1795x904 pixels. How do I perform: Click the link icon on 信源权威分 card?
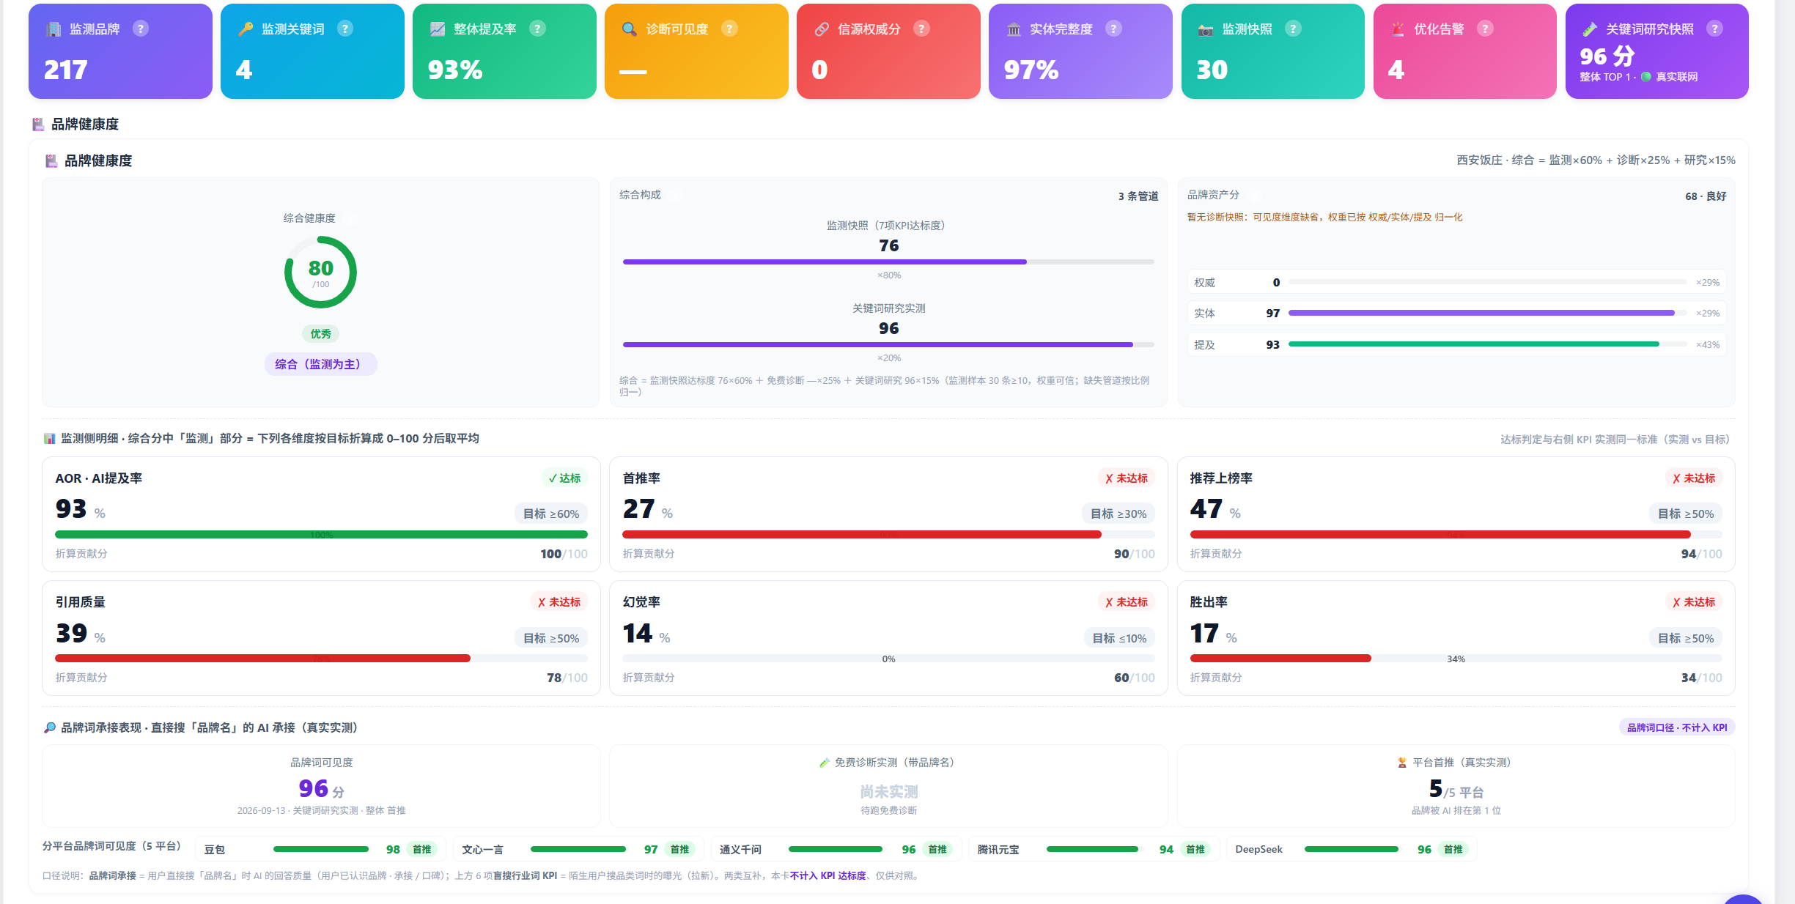pos(822,29)
